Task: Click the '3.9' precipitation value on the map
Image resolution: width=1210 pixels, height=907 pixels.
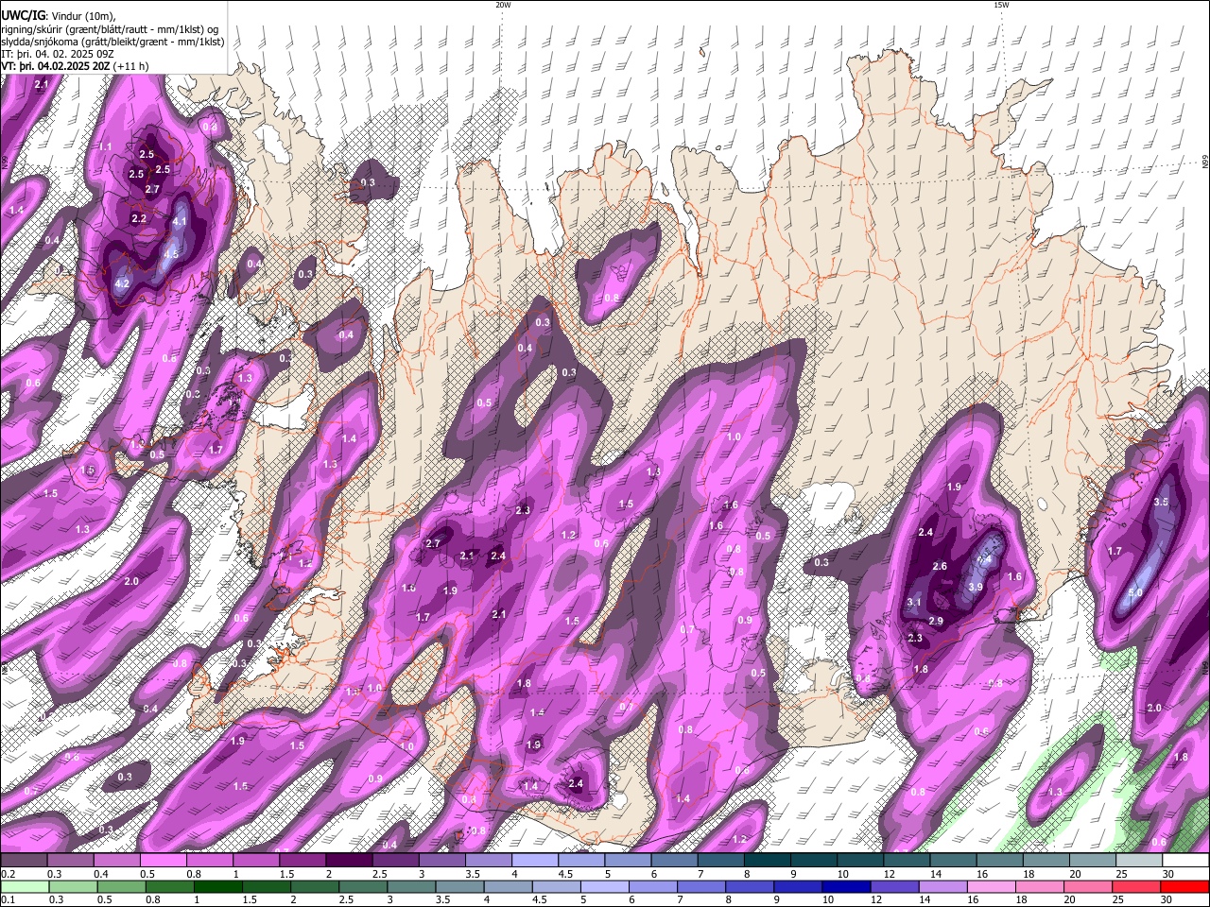Action: [x=976, y=587]
